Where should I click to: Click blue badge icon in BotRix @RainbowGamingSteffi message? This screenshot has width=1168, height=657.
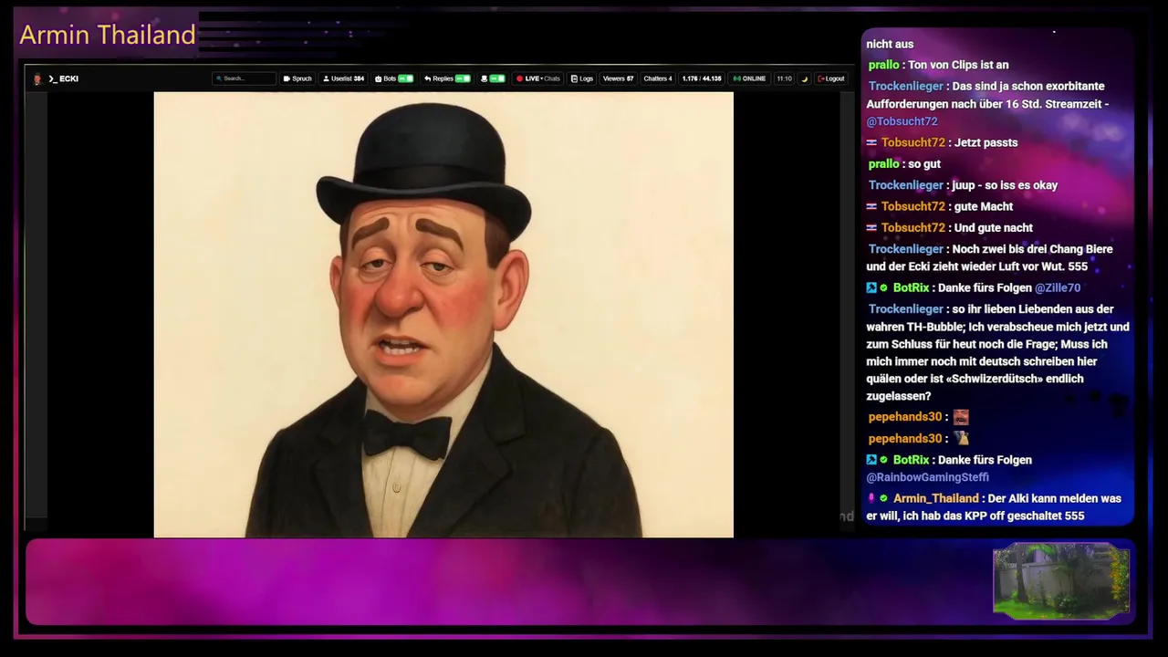pyautogui.click(x=871, y=460)
